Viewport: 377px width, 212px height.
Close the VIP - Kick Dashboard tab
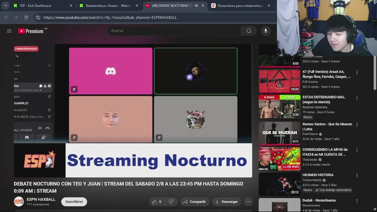pyautogui.click(x=71, y=6)
